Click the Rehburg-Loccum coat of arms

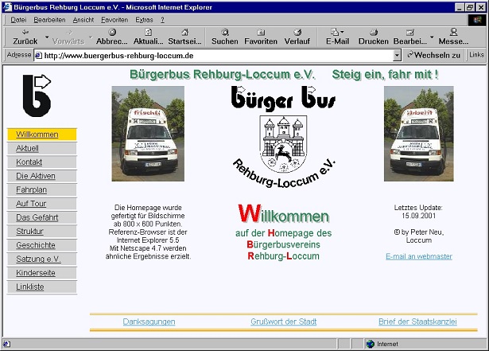(x=283, y=143)
